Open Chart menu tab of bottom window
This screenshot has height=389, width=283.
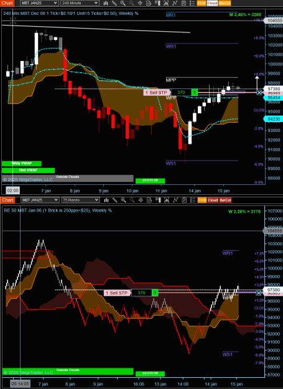(7, 200)
